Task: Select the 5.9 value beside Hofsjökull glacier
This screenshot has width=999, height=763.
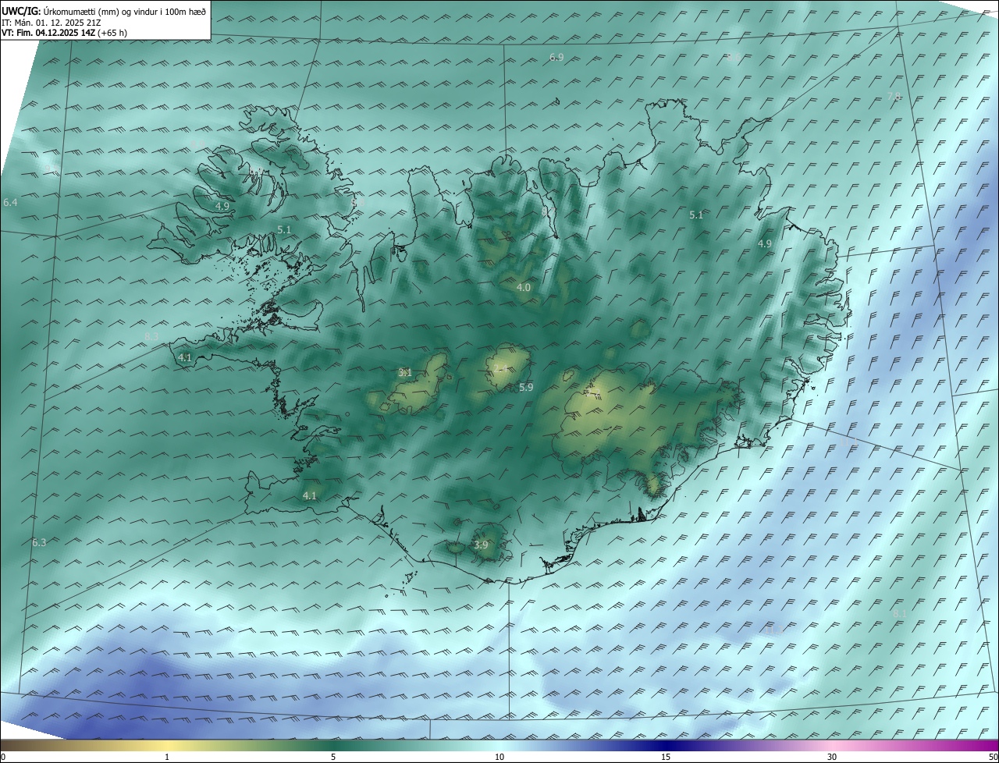Action: point(526,388)
